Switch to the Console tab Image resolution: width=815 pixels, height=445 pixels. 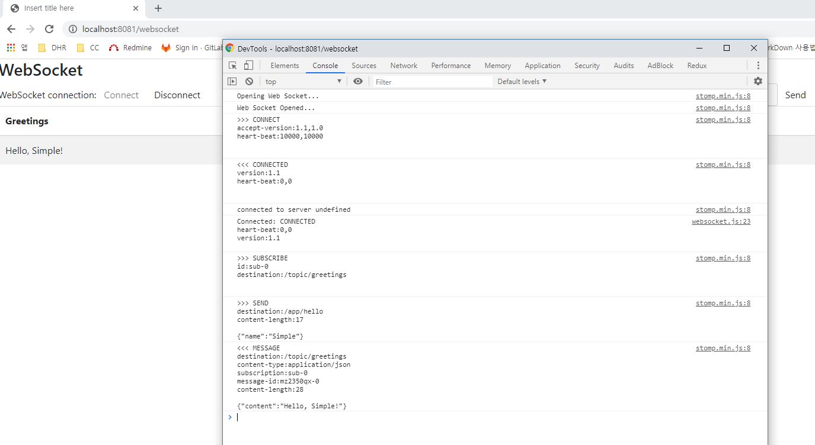click(325, 66)
